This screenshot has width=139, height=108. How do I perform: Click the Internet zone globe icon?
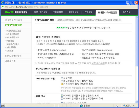(x=81, y=106)
